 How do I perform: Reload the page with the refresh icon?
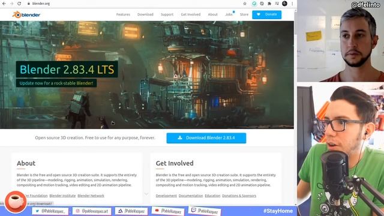coord(19,4)
